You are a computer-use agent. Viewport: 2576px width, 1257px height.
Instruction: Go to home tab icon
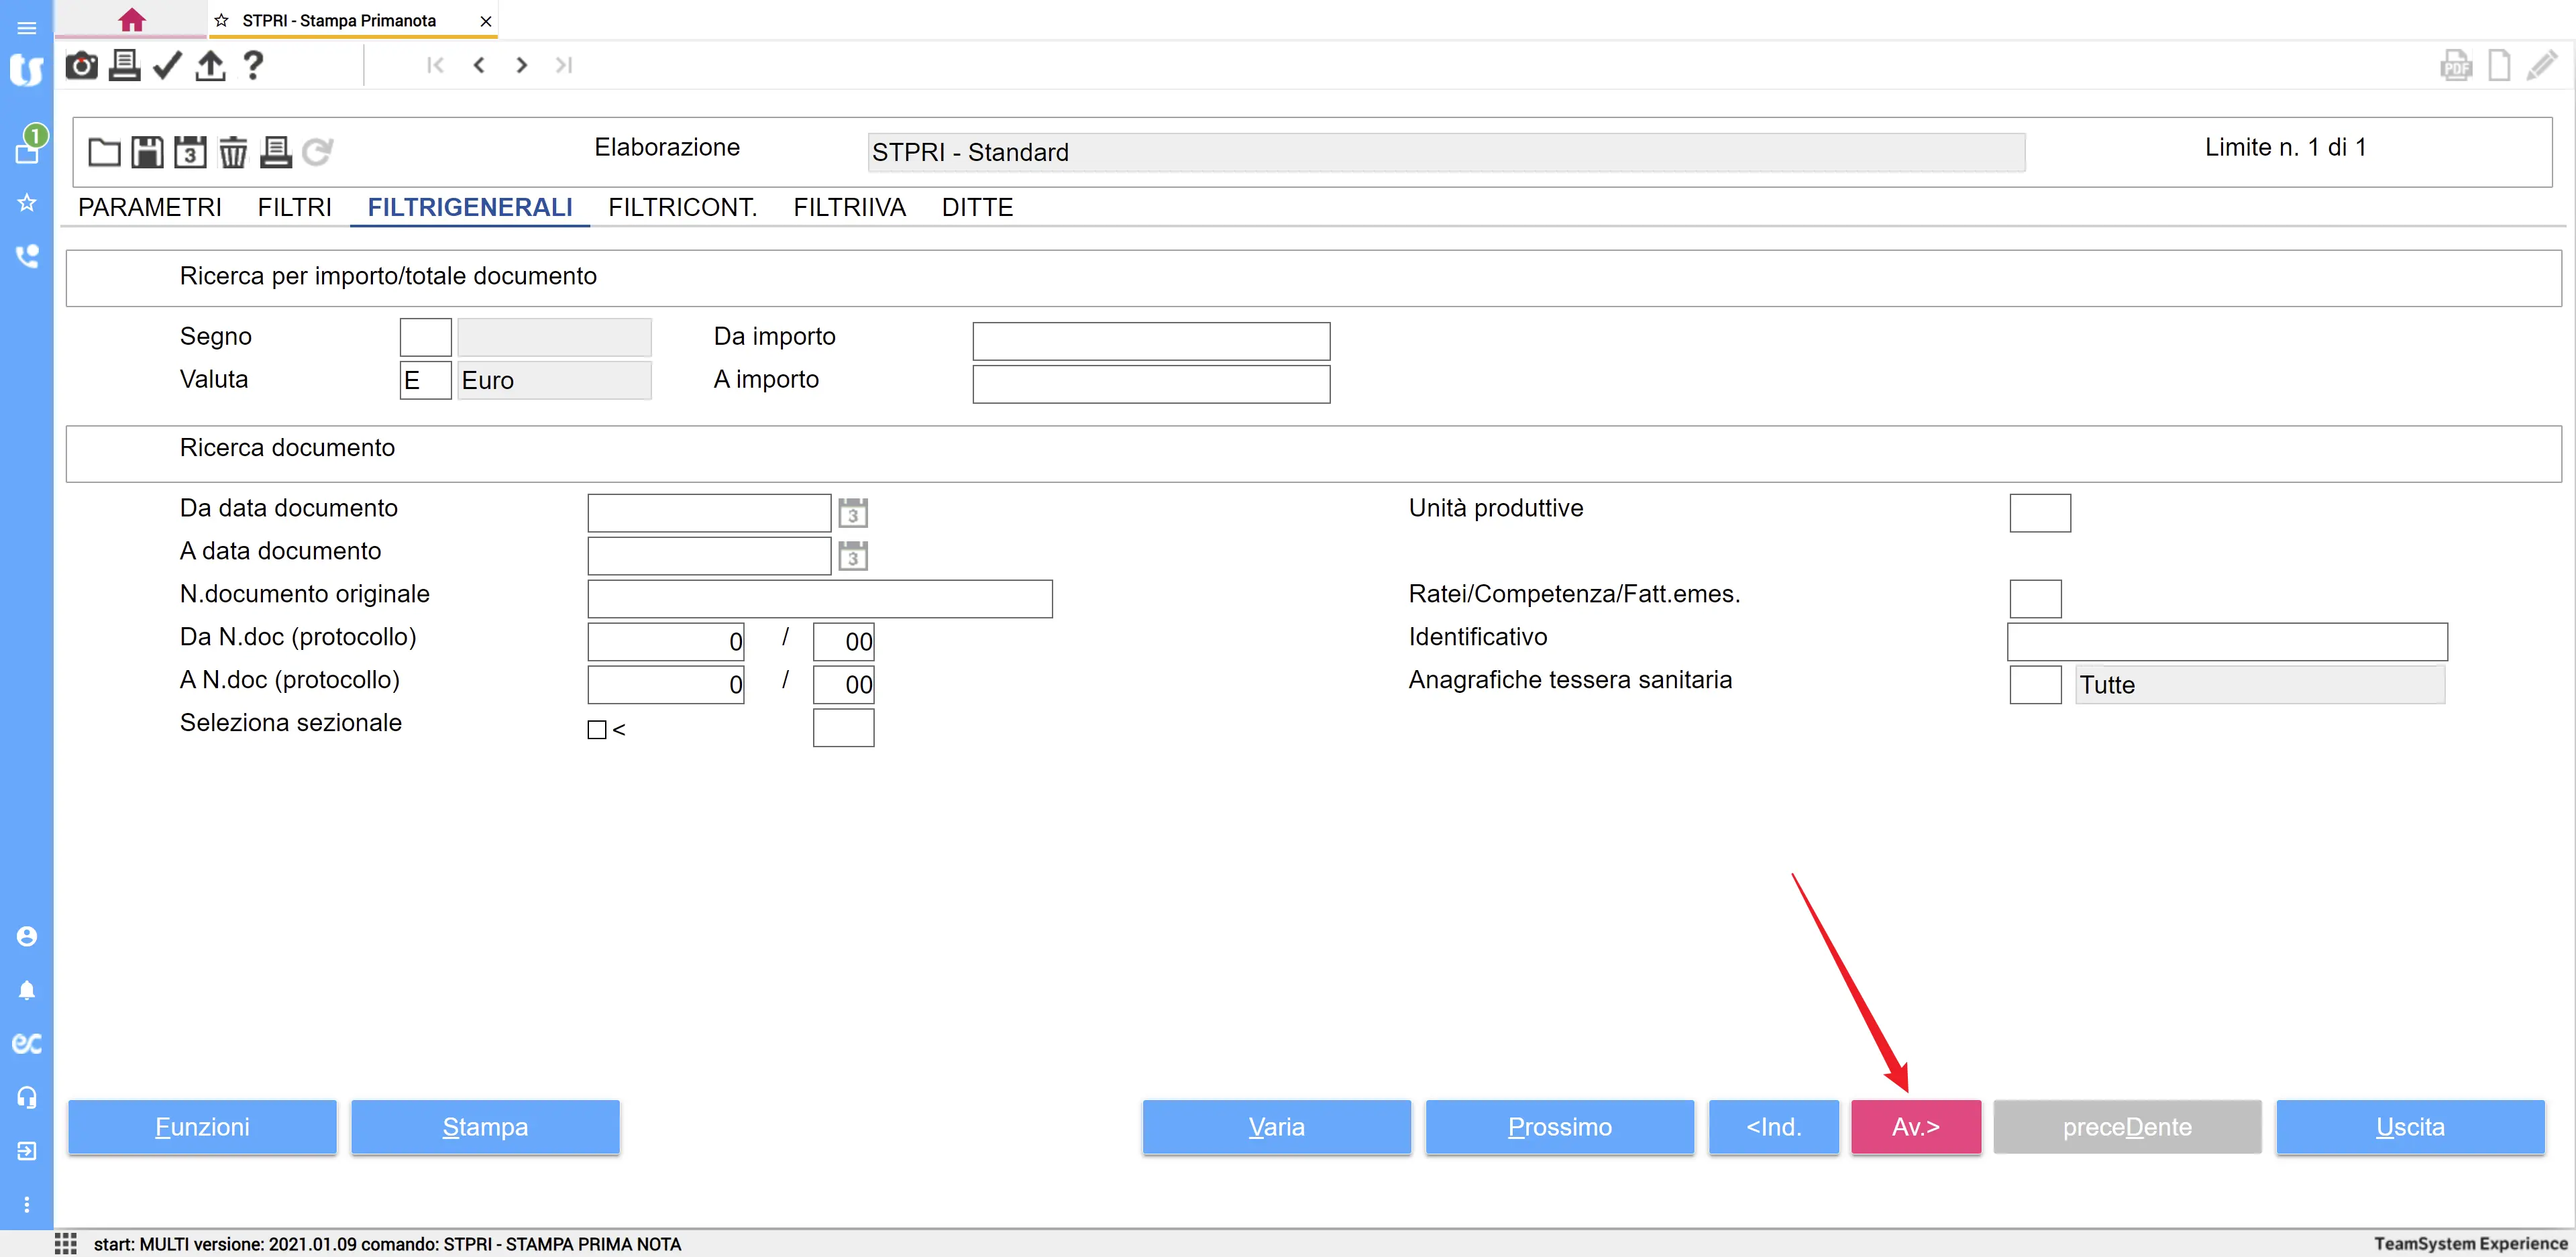coord(131,20)
